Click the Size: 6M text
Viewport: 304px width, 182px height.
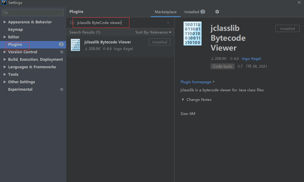point(188,114)
